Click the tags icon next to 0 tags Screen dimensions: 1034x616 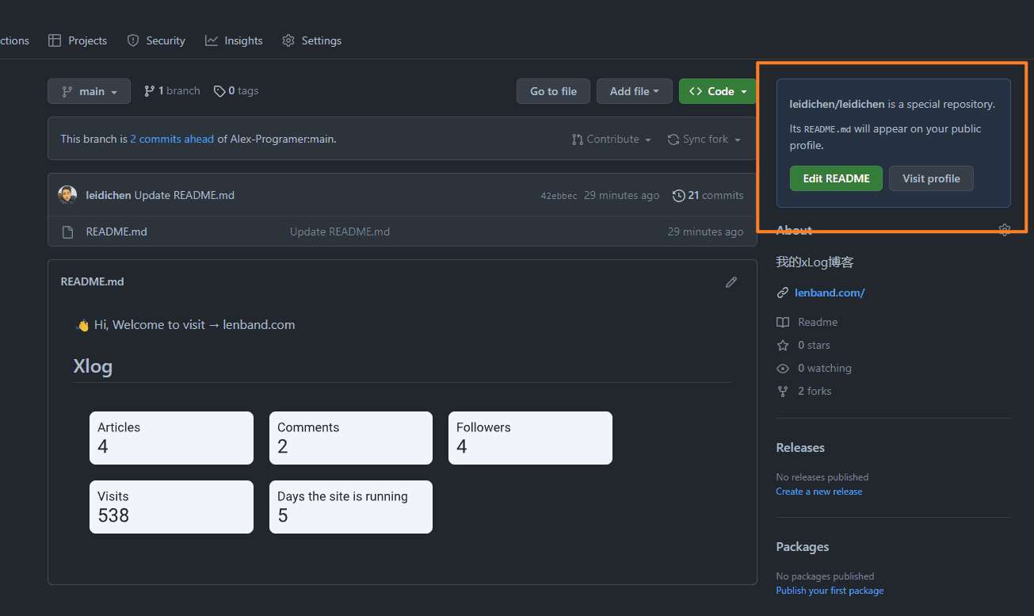(219, 91)
